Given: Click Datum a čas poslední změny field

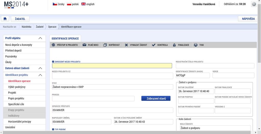Looking at the screenshot, I should [143, 122].
